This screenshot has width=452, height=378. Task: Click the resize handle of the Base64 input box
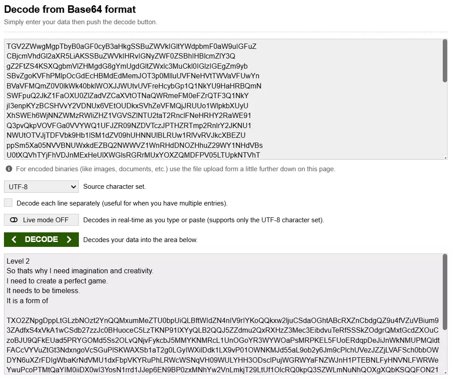[x=445, y=158]
